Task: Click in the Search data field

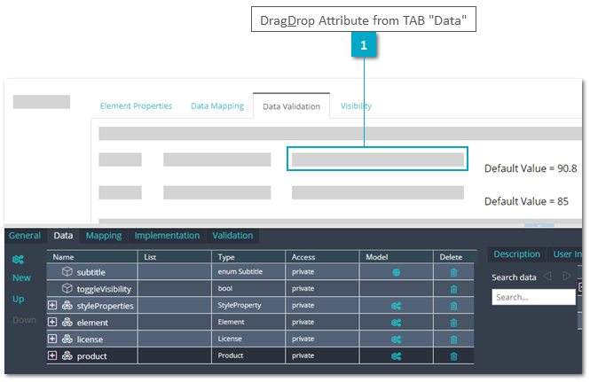Action: click(533, 298)
